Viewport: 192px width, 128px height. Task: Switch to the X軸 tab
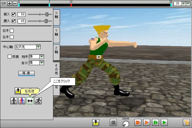click(x=57, y=17)
